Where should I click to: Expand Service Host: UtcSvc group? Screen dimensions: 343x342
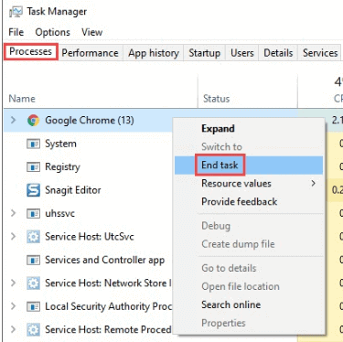pos(13,236)
